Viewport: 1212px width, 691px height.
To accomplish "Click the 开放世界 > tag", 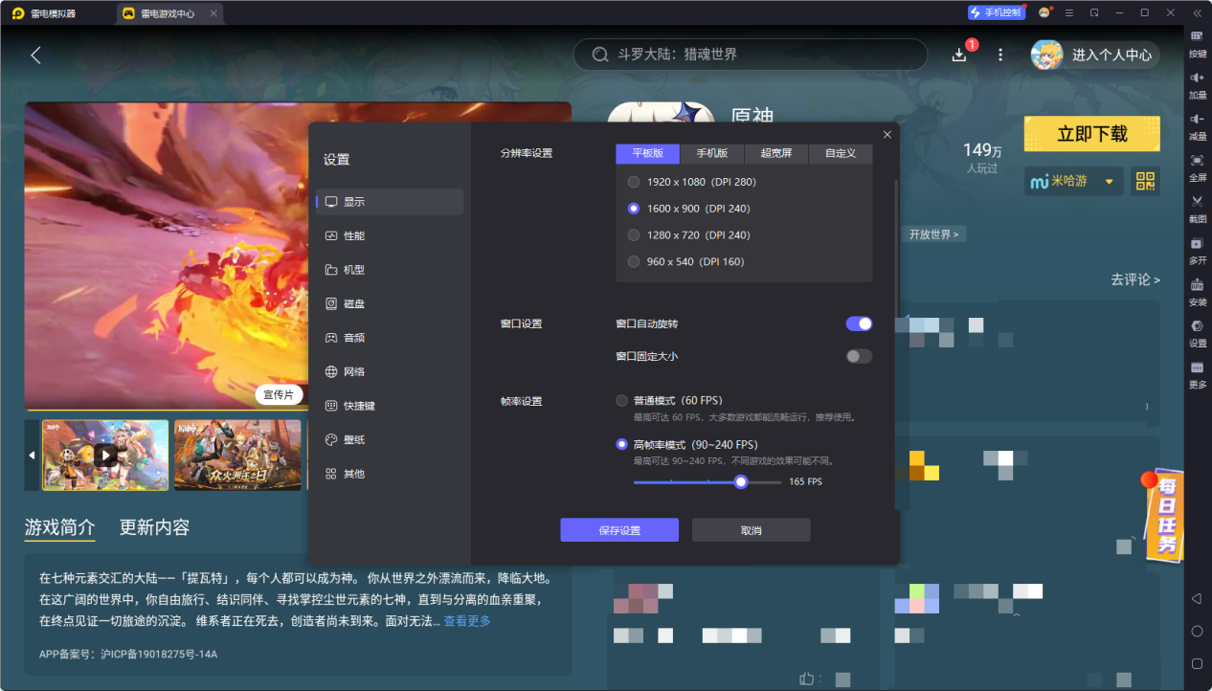I will 933,234.
